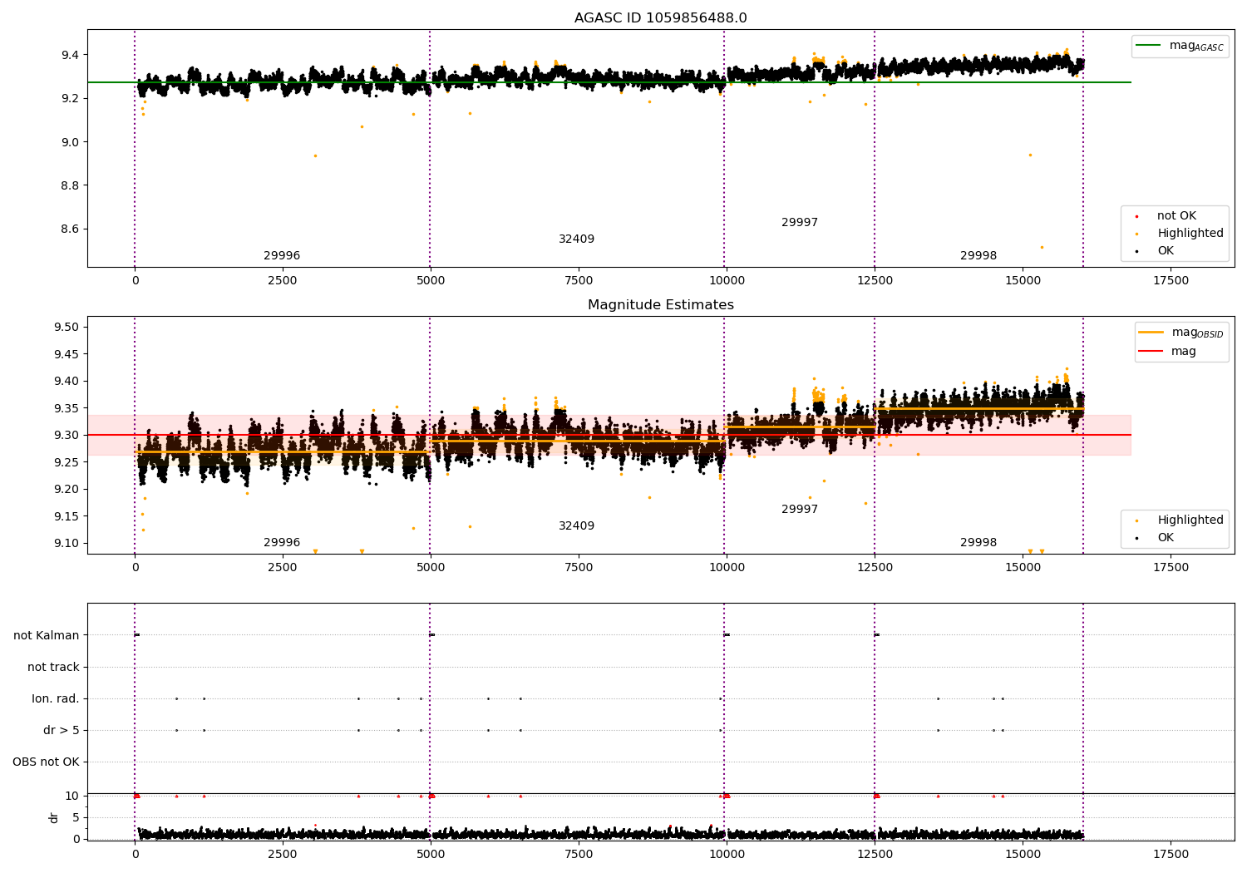Viewport: 1247px width, 873px height.
Task: Click the orange mag OBSID legend line
Action: pos(1151,332)
